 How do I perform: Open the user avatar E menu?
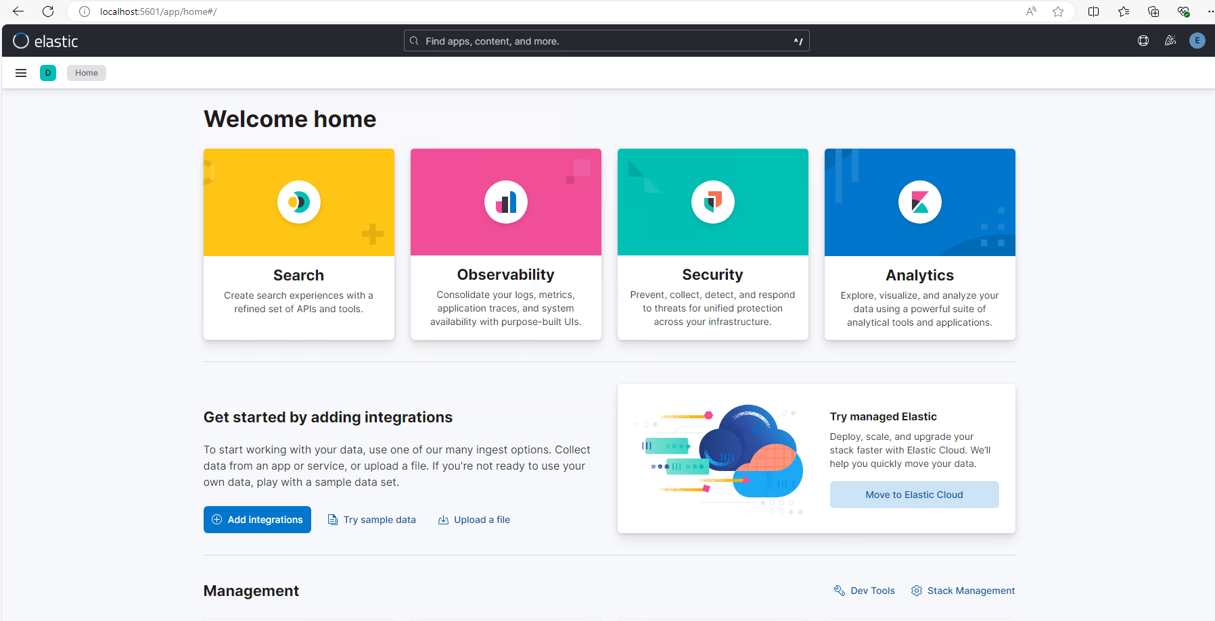click(x=1197, y=41)
